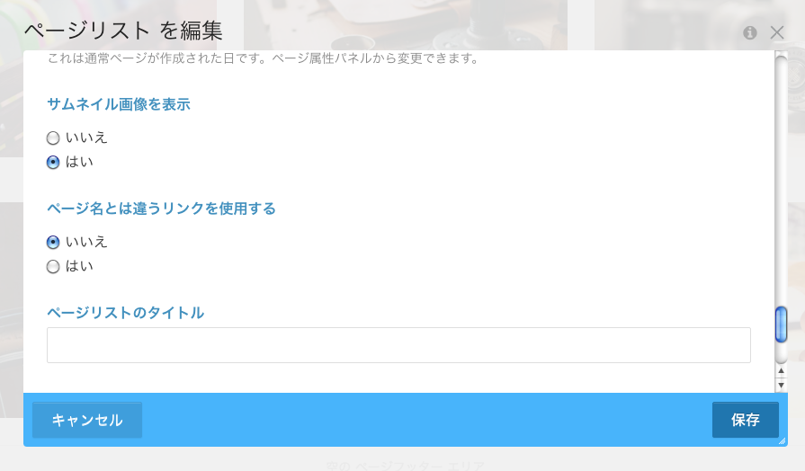Select はい under サムネイル画像を表示

click(53, 162)
